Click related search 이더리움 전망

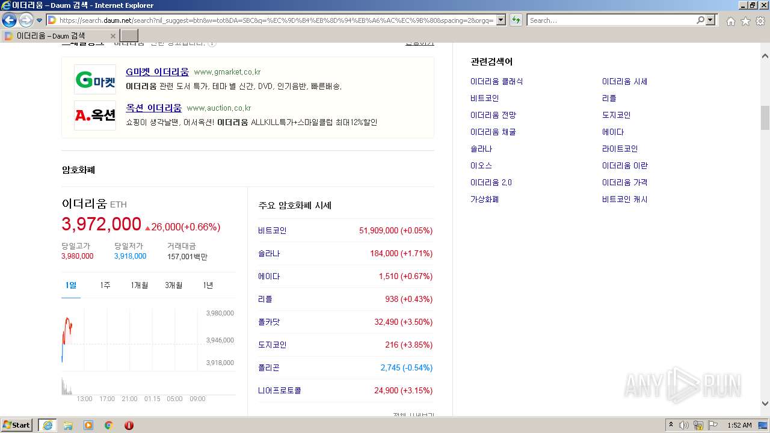(493, 115)
